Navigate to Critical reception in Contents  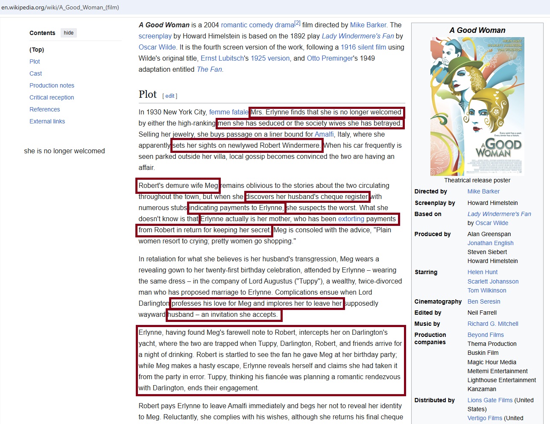pyautogui.click(x=52, y=97)
